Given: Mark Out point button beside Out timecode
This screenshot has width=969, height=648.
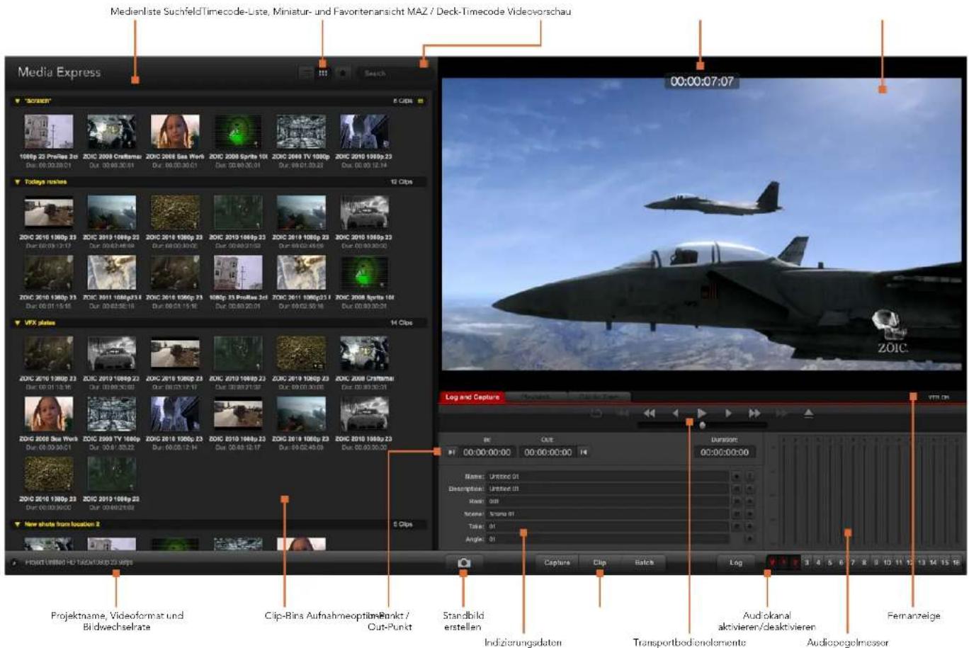Looking at the screenshot, I should pyautogui.click(x=584, y=453).
